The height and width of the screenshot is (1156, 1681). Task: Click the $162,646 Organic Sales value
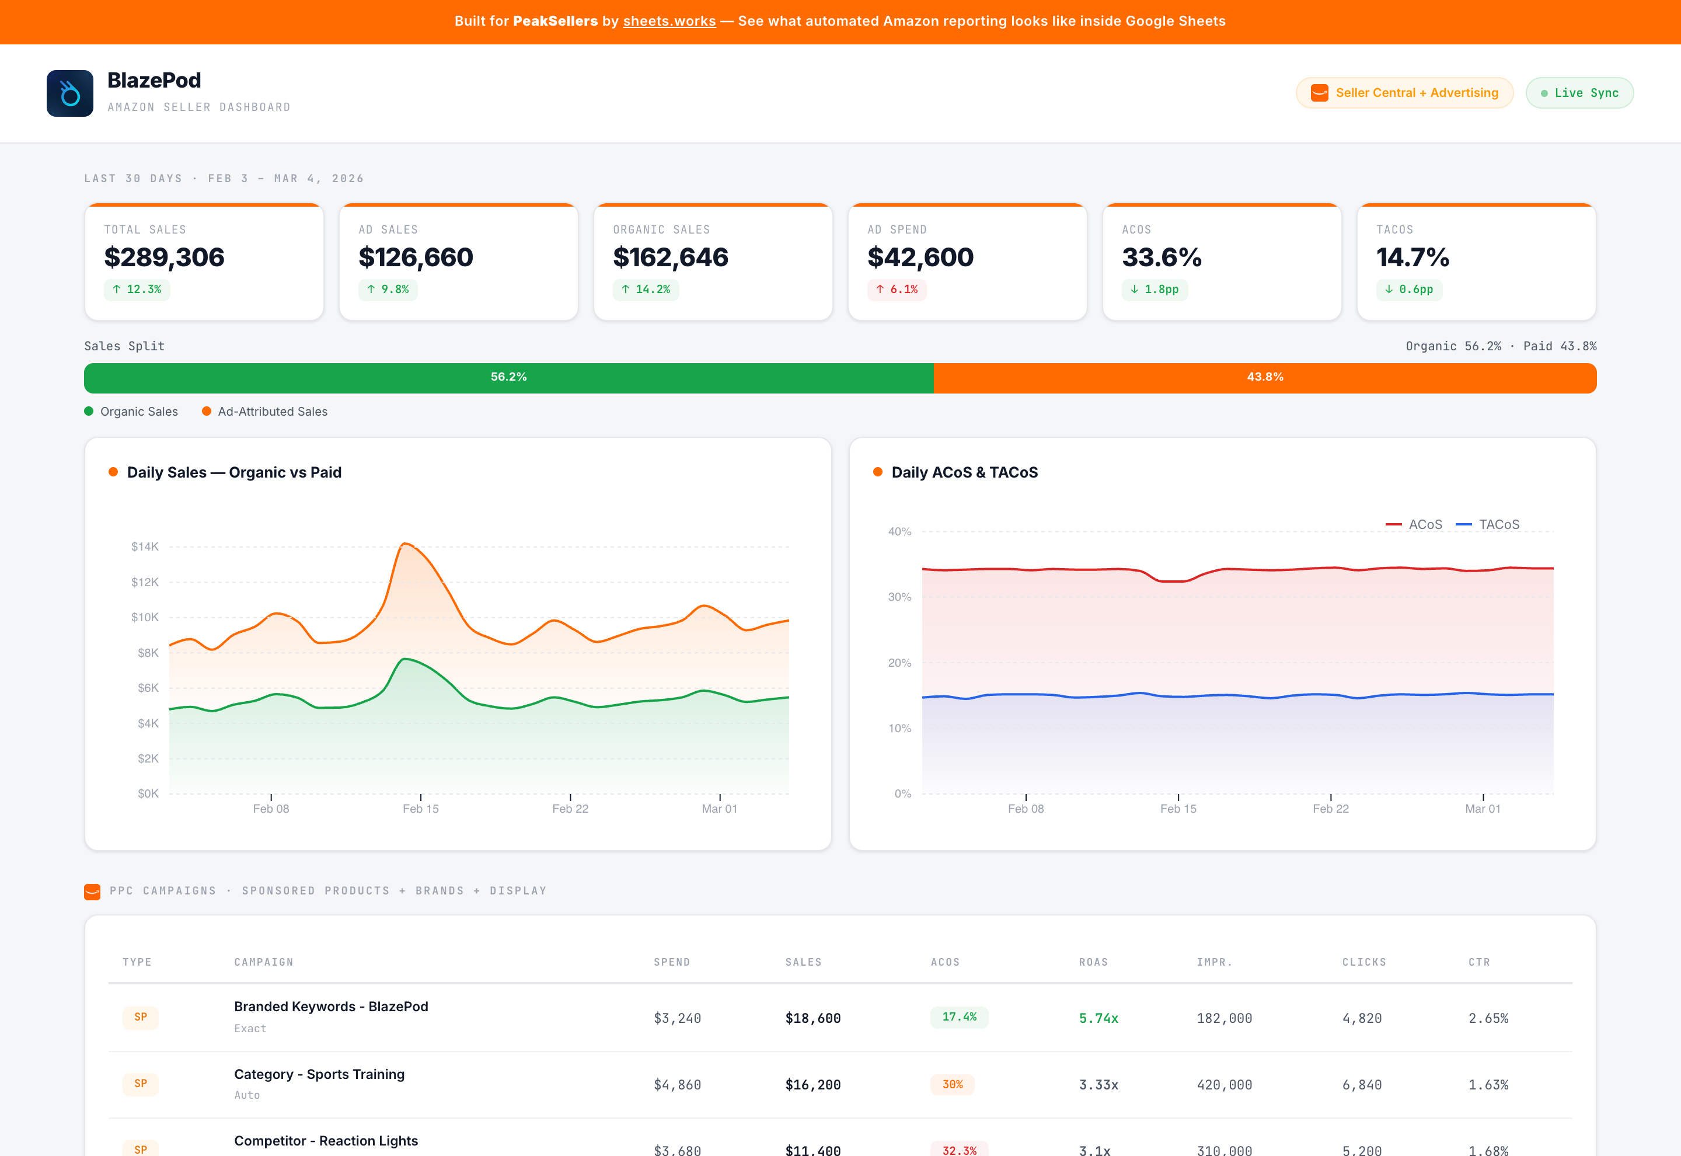(671, 257)
